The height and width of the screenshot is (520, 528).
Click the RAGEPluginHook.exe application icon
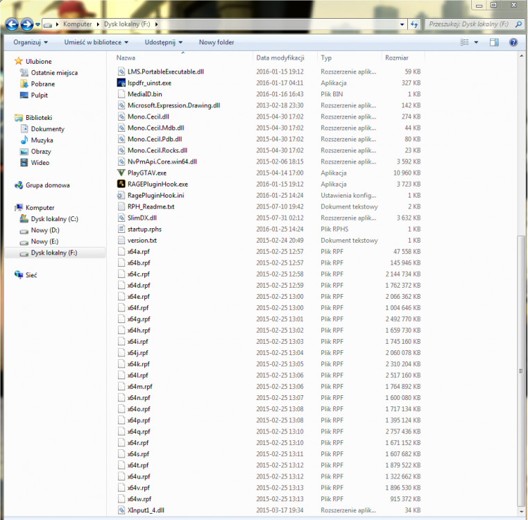121,184
